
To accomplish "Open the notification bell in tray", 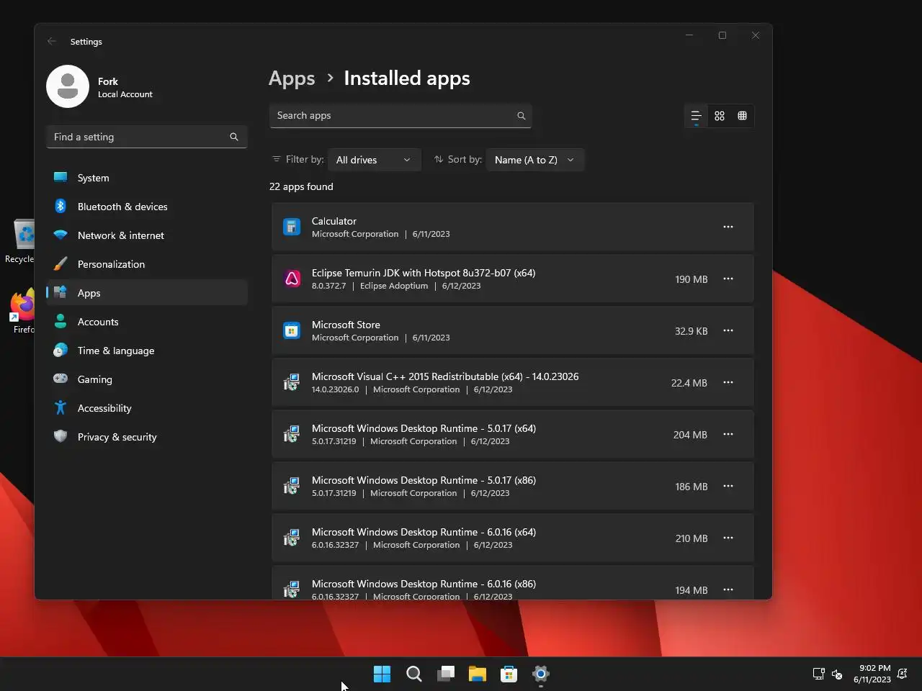I will [902, 674].
